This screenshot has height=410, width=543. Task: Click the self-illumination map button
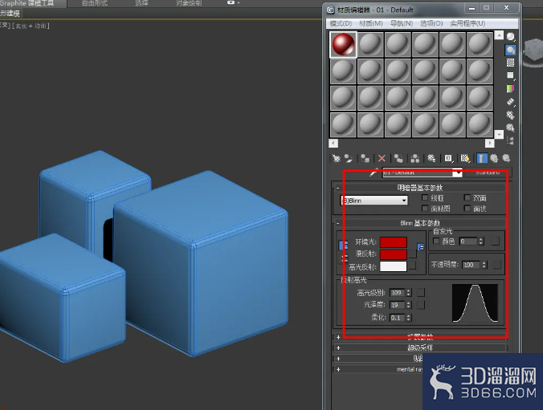tap(496, 242)
